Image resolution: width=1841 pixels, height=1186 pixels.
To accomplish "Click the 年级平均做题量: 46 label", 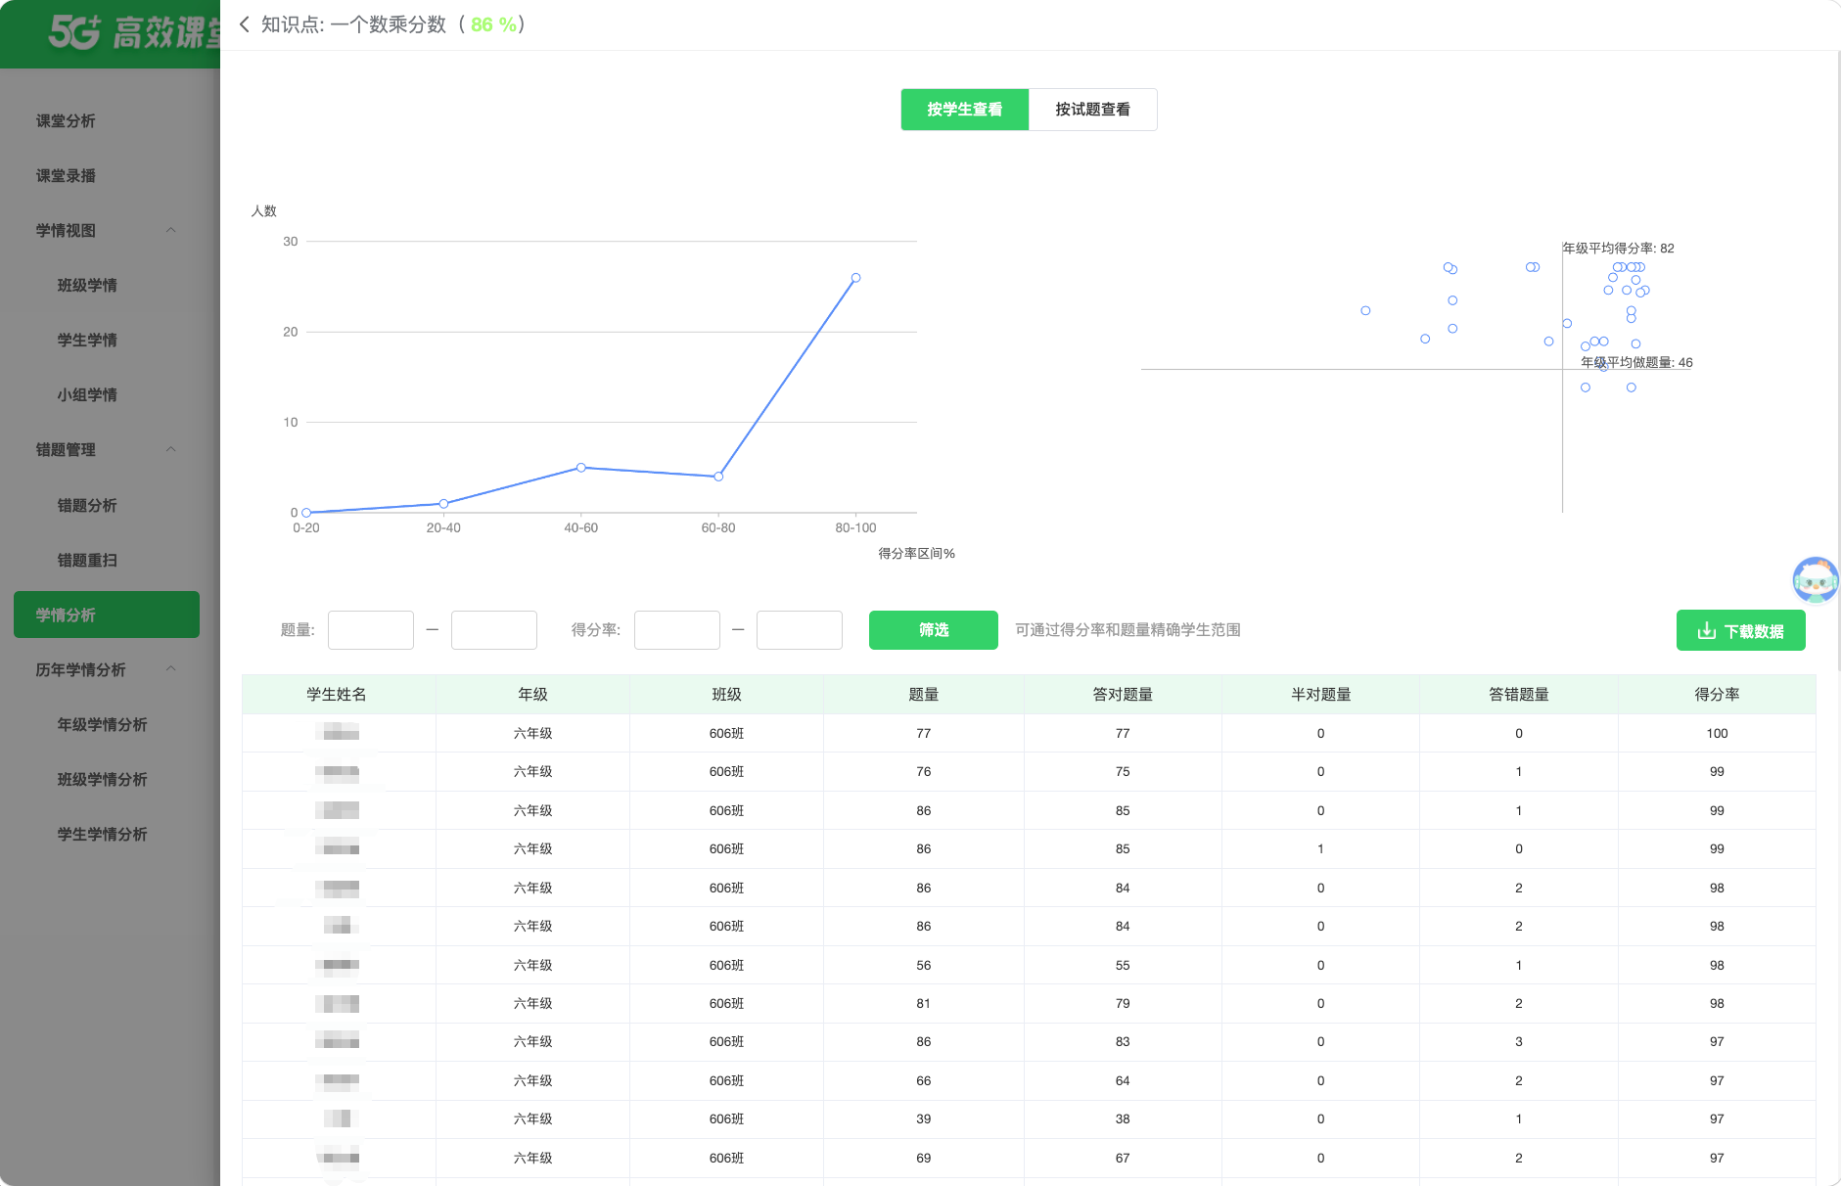I will (1637, 363).
